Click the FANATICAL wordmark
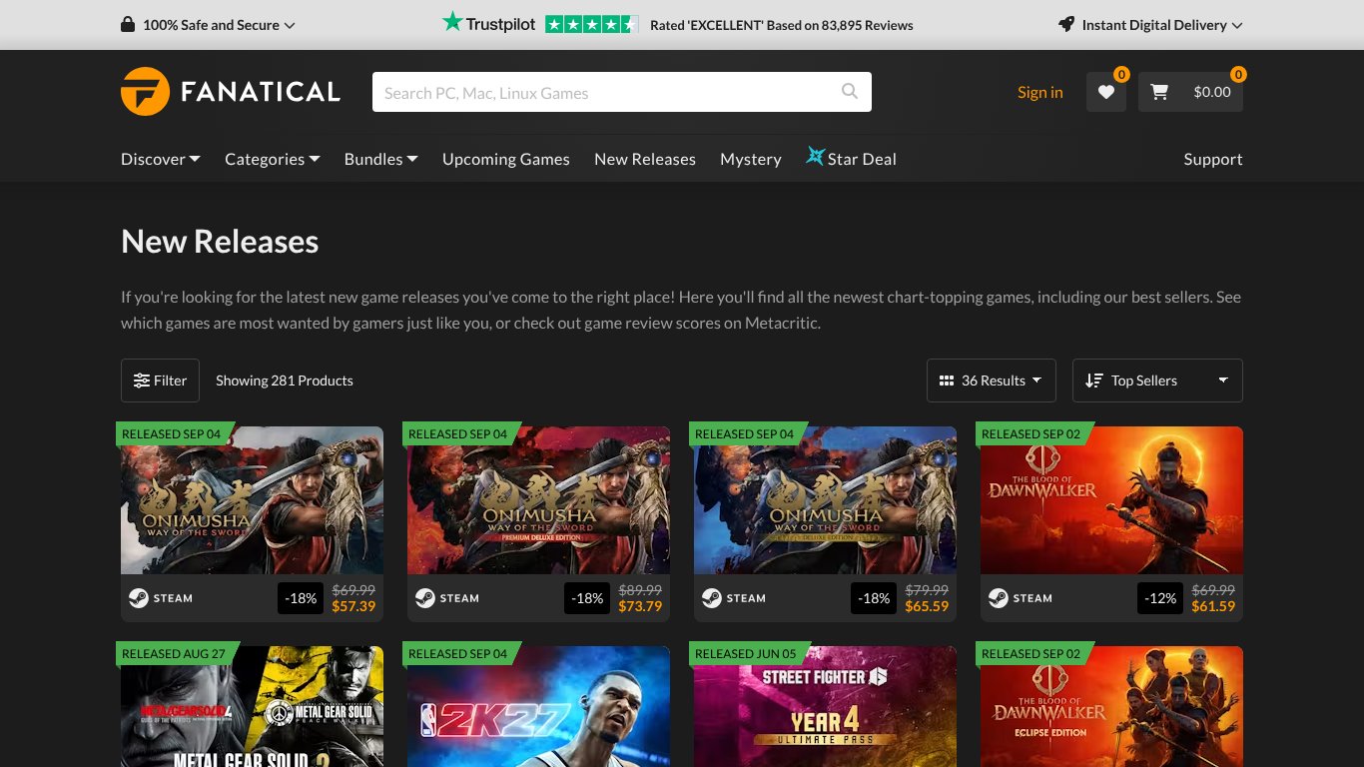Viewport: 1364px width, 767px height. 261,92
